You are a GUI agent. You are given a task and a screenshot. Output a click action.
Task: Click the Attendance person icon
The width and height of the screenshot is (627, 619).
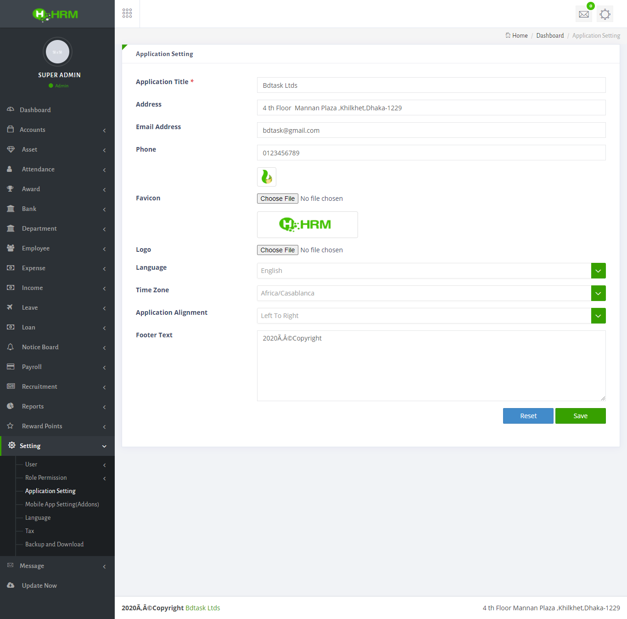11,169
